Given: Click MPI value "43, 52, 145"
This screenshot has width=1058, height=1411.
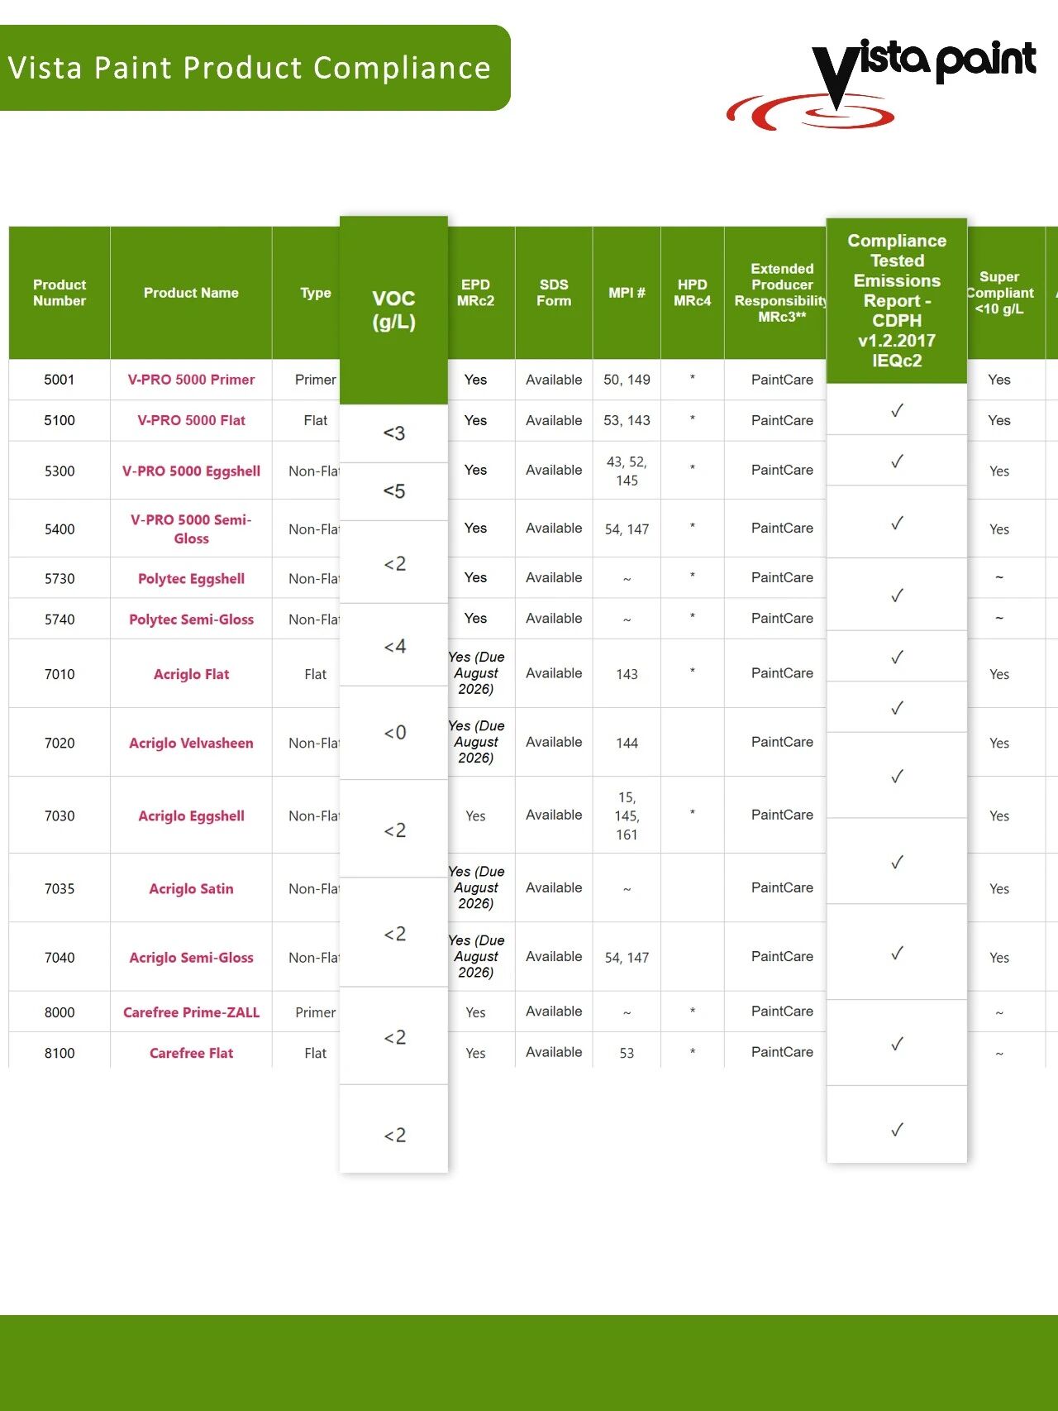Looking at the screenshot, I should tap(627, 471).
